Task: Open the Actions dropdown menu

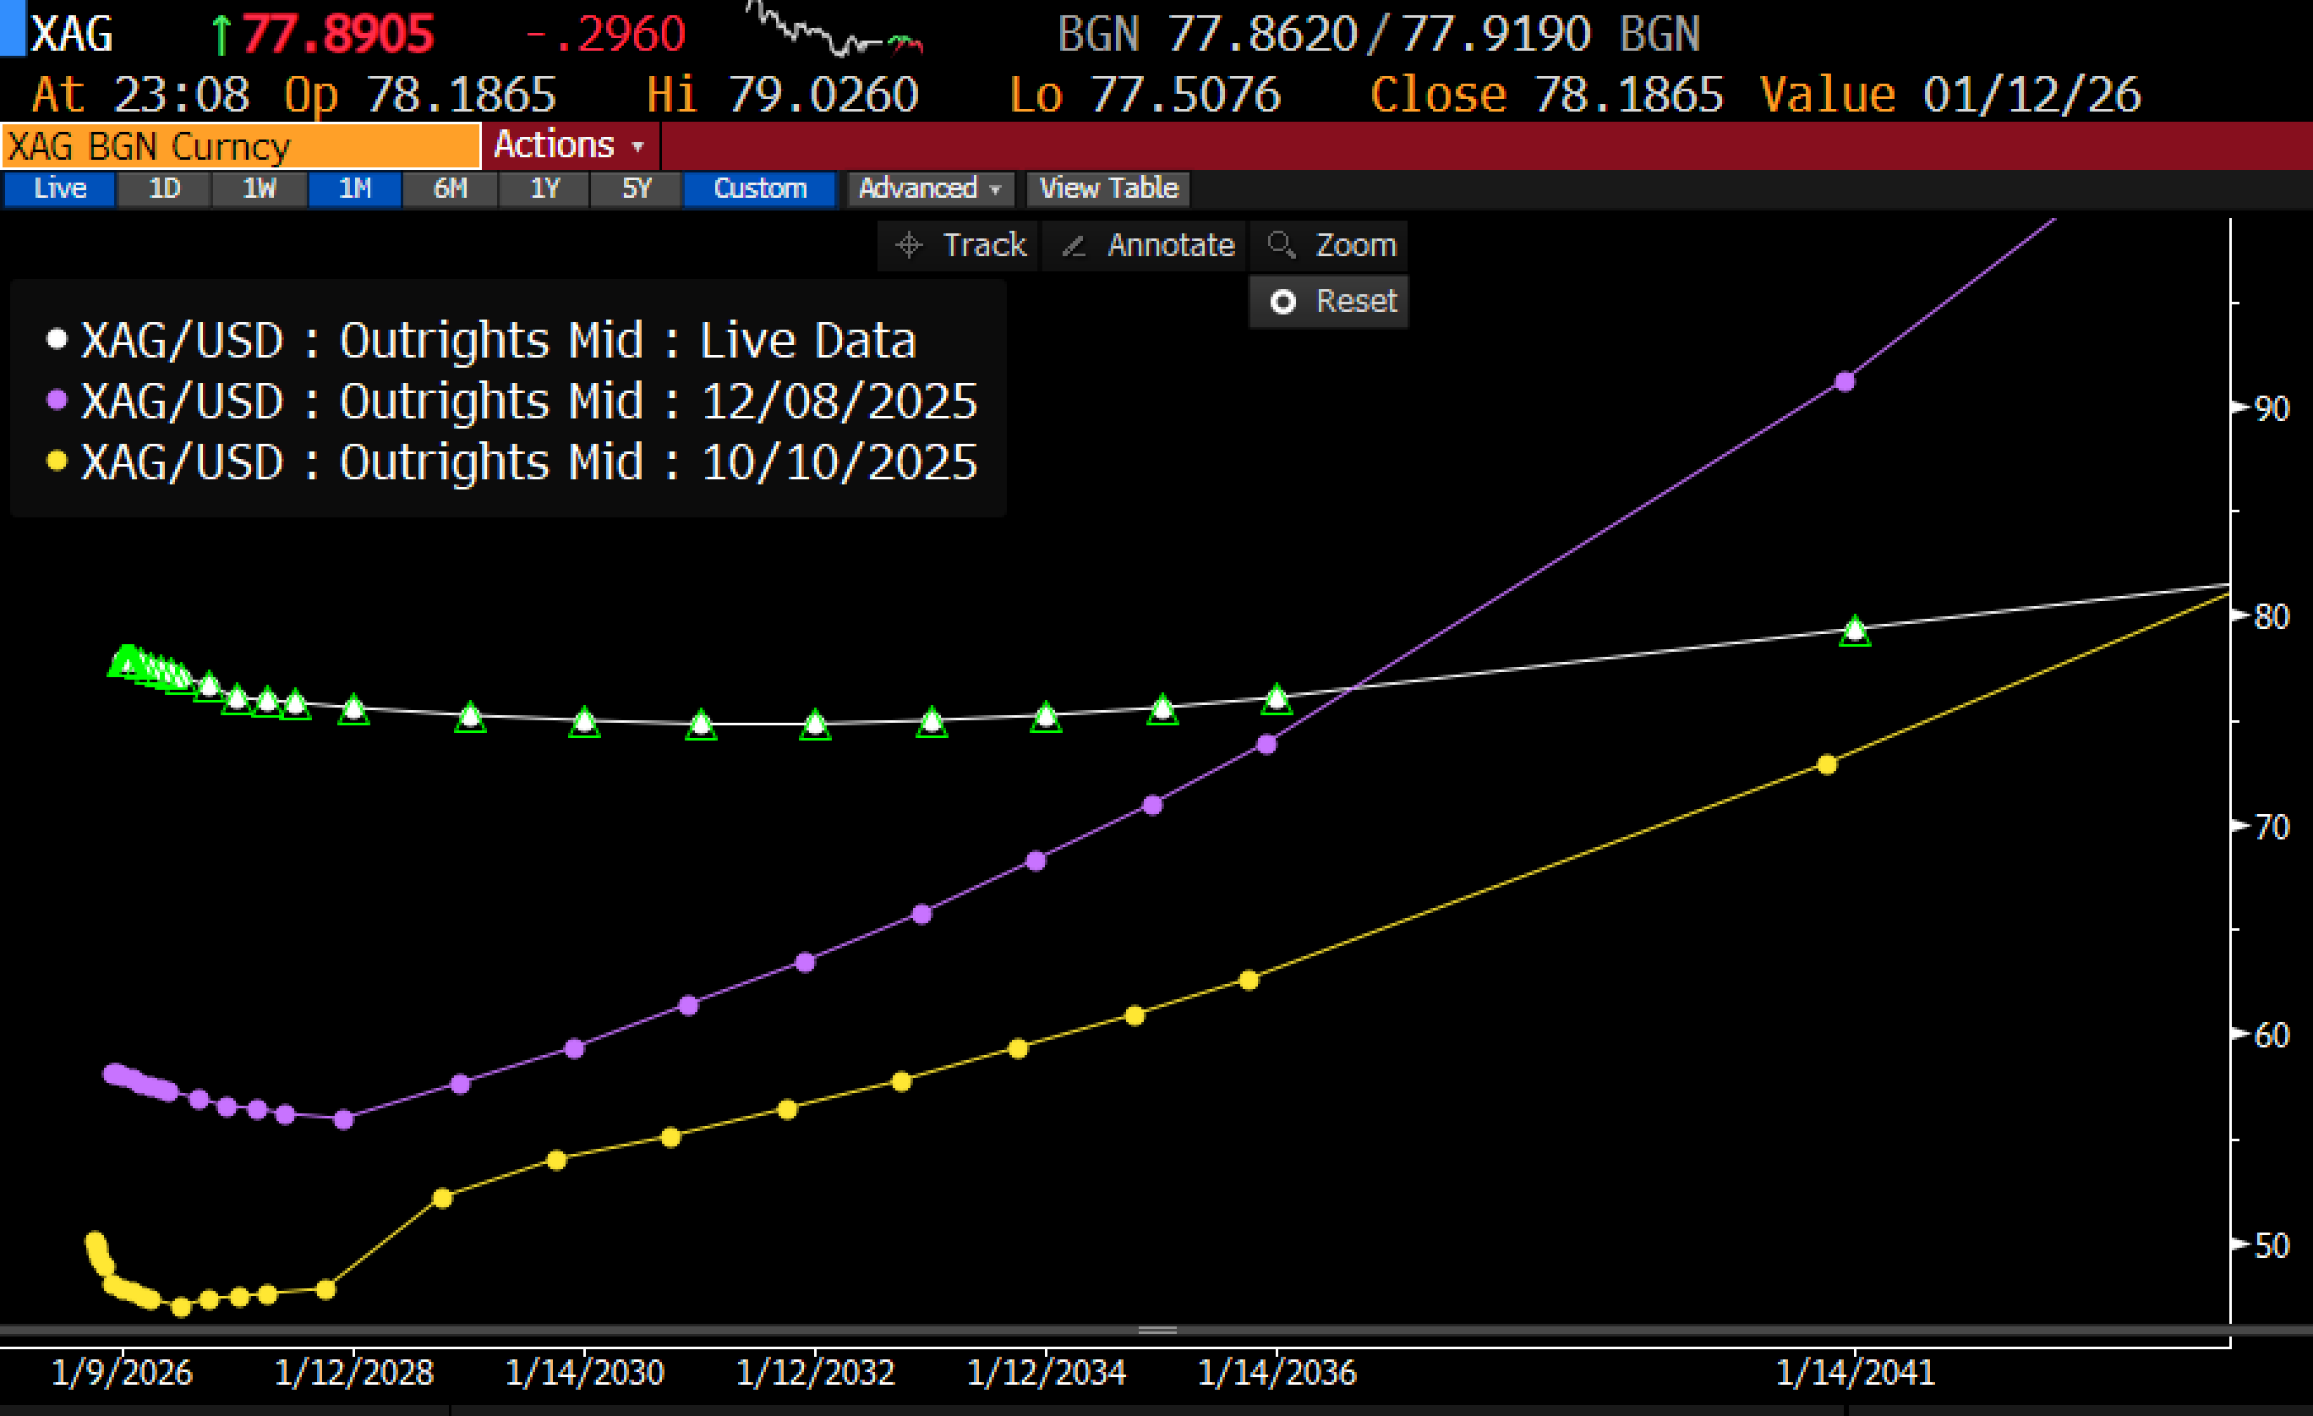Action: point(568,145)
